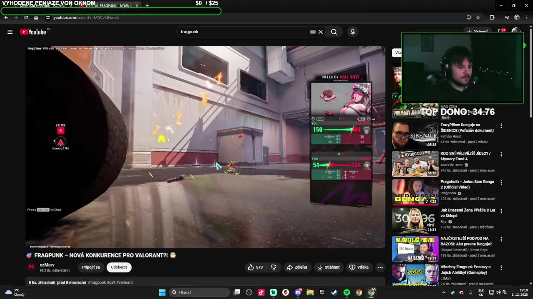Launch TikTok from taskbar
Image resolution: width=533 pixels, height=299 pixels.
(261, 292)
